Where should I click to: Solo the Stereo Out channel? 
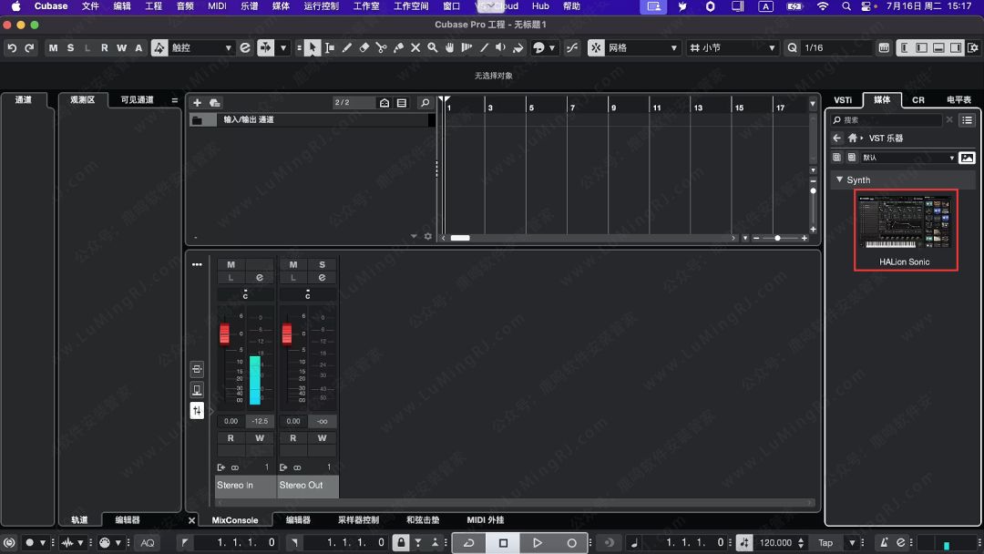pos(322,265)
